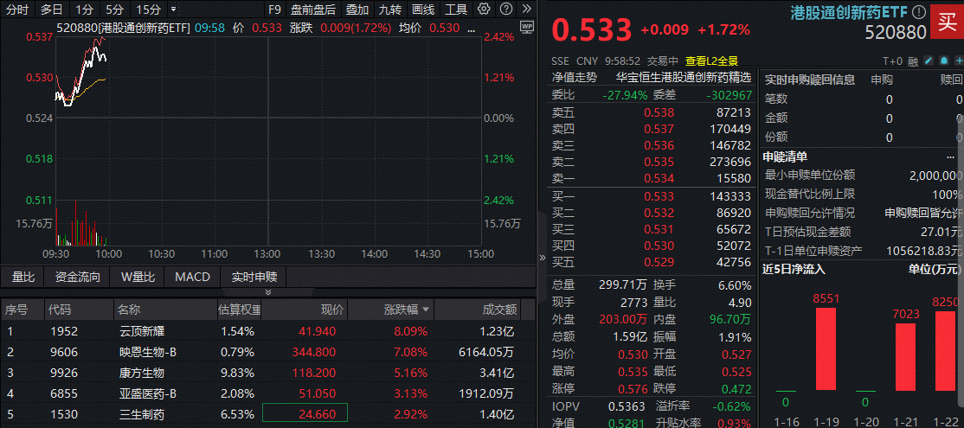Switch to the 多日 chart tab
Image resolution: width=964 pixels, height=428 pixels.
(x=51, y=10)
